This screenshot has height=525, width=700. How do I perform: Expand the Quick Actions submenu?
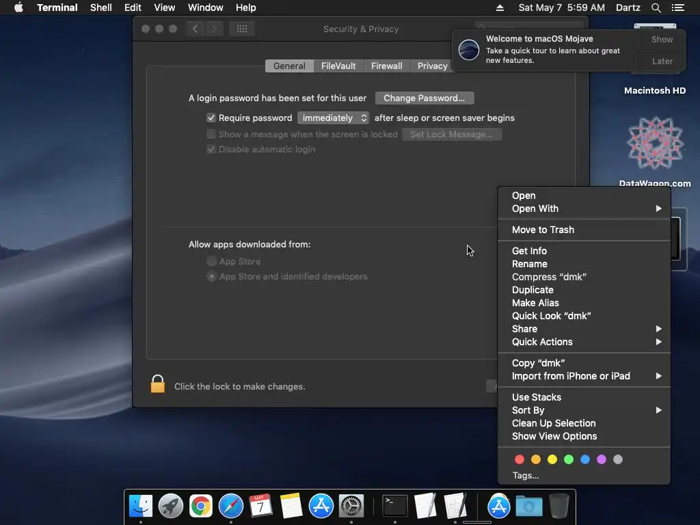(x=584, y=342)
